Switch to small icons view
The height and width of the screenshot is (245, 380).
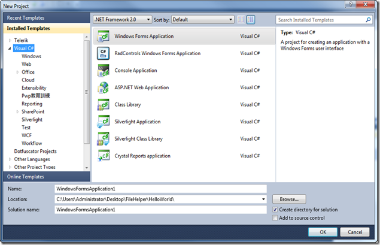click(x=241, y=20)
